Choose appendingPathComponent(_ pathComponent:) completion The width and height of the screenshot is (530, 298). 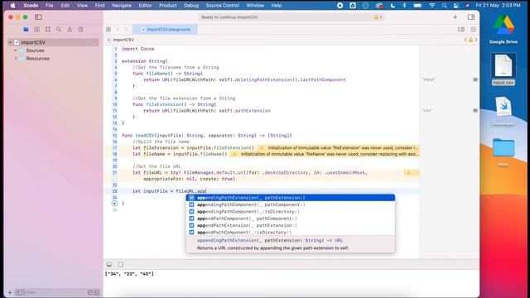(x=291, y=204)
